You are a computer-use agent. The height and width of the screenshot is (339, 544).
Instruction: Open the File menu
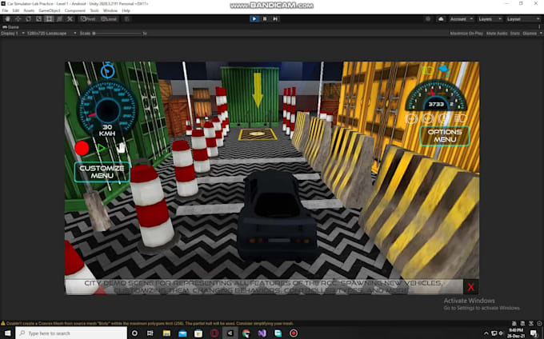coord(5,10)
